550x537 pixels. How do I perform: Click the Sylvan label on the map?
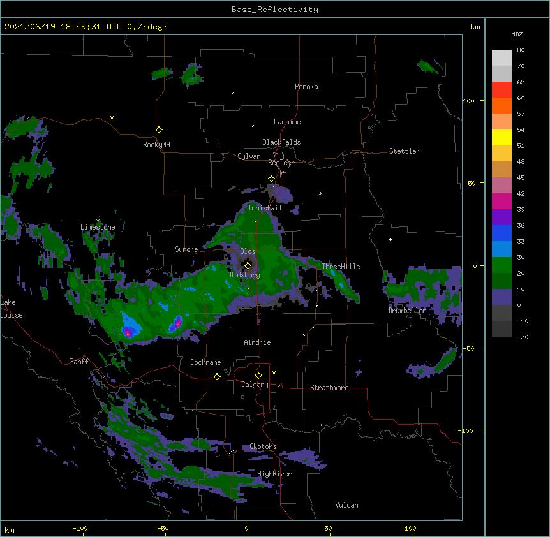[249, 156]
